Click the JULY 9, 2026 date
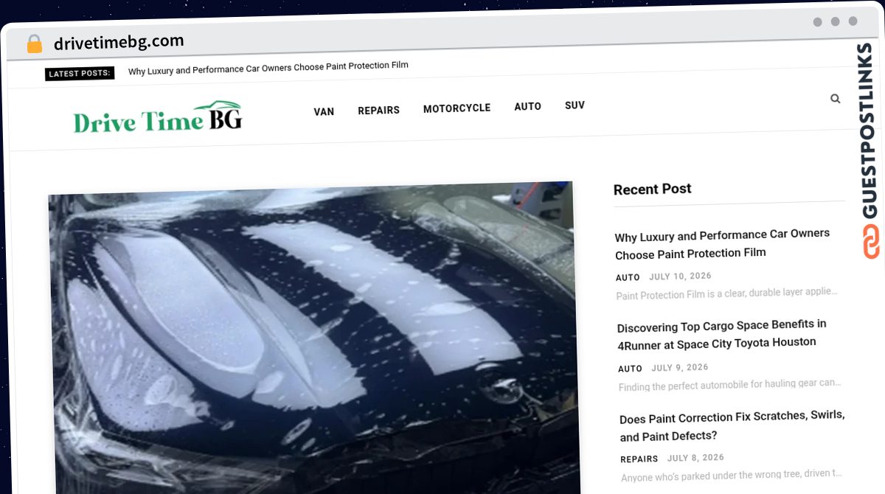 tap(680, 367)
